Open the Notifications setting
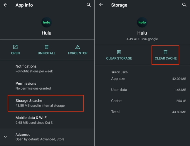Viewport: 190px width, 146px height. tap(47, 69)
